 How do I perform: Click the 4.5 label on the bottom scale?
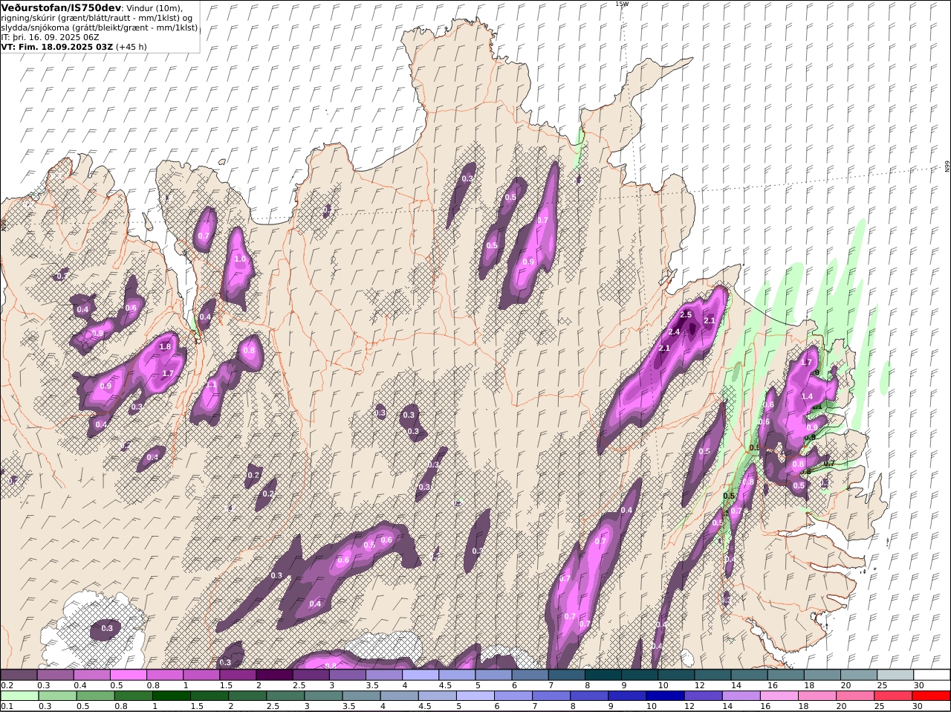[424, 706]
